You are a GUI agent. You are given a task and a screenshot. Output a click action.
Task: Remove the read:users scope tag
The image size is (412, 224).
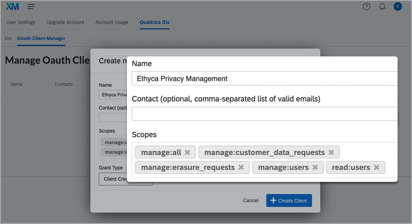[x=377, y=167]
